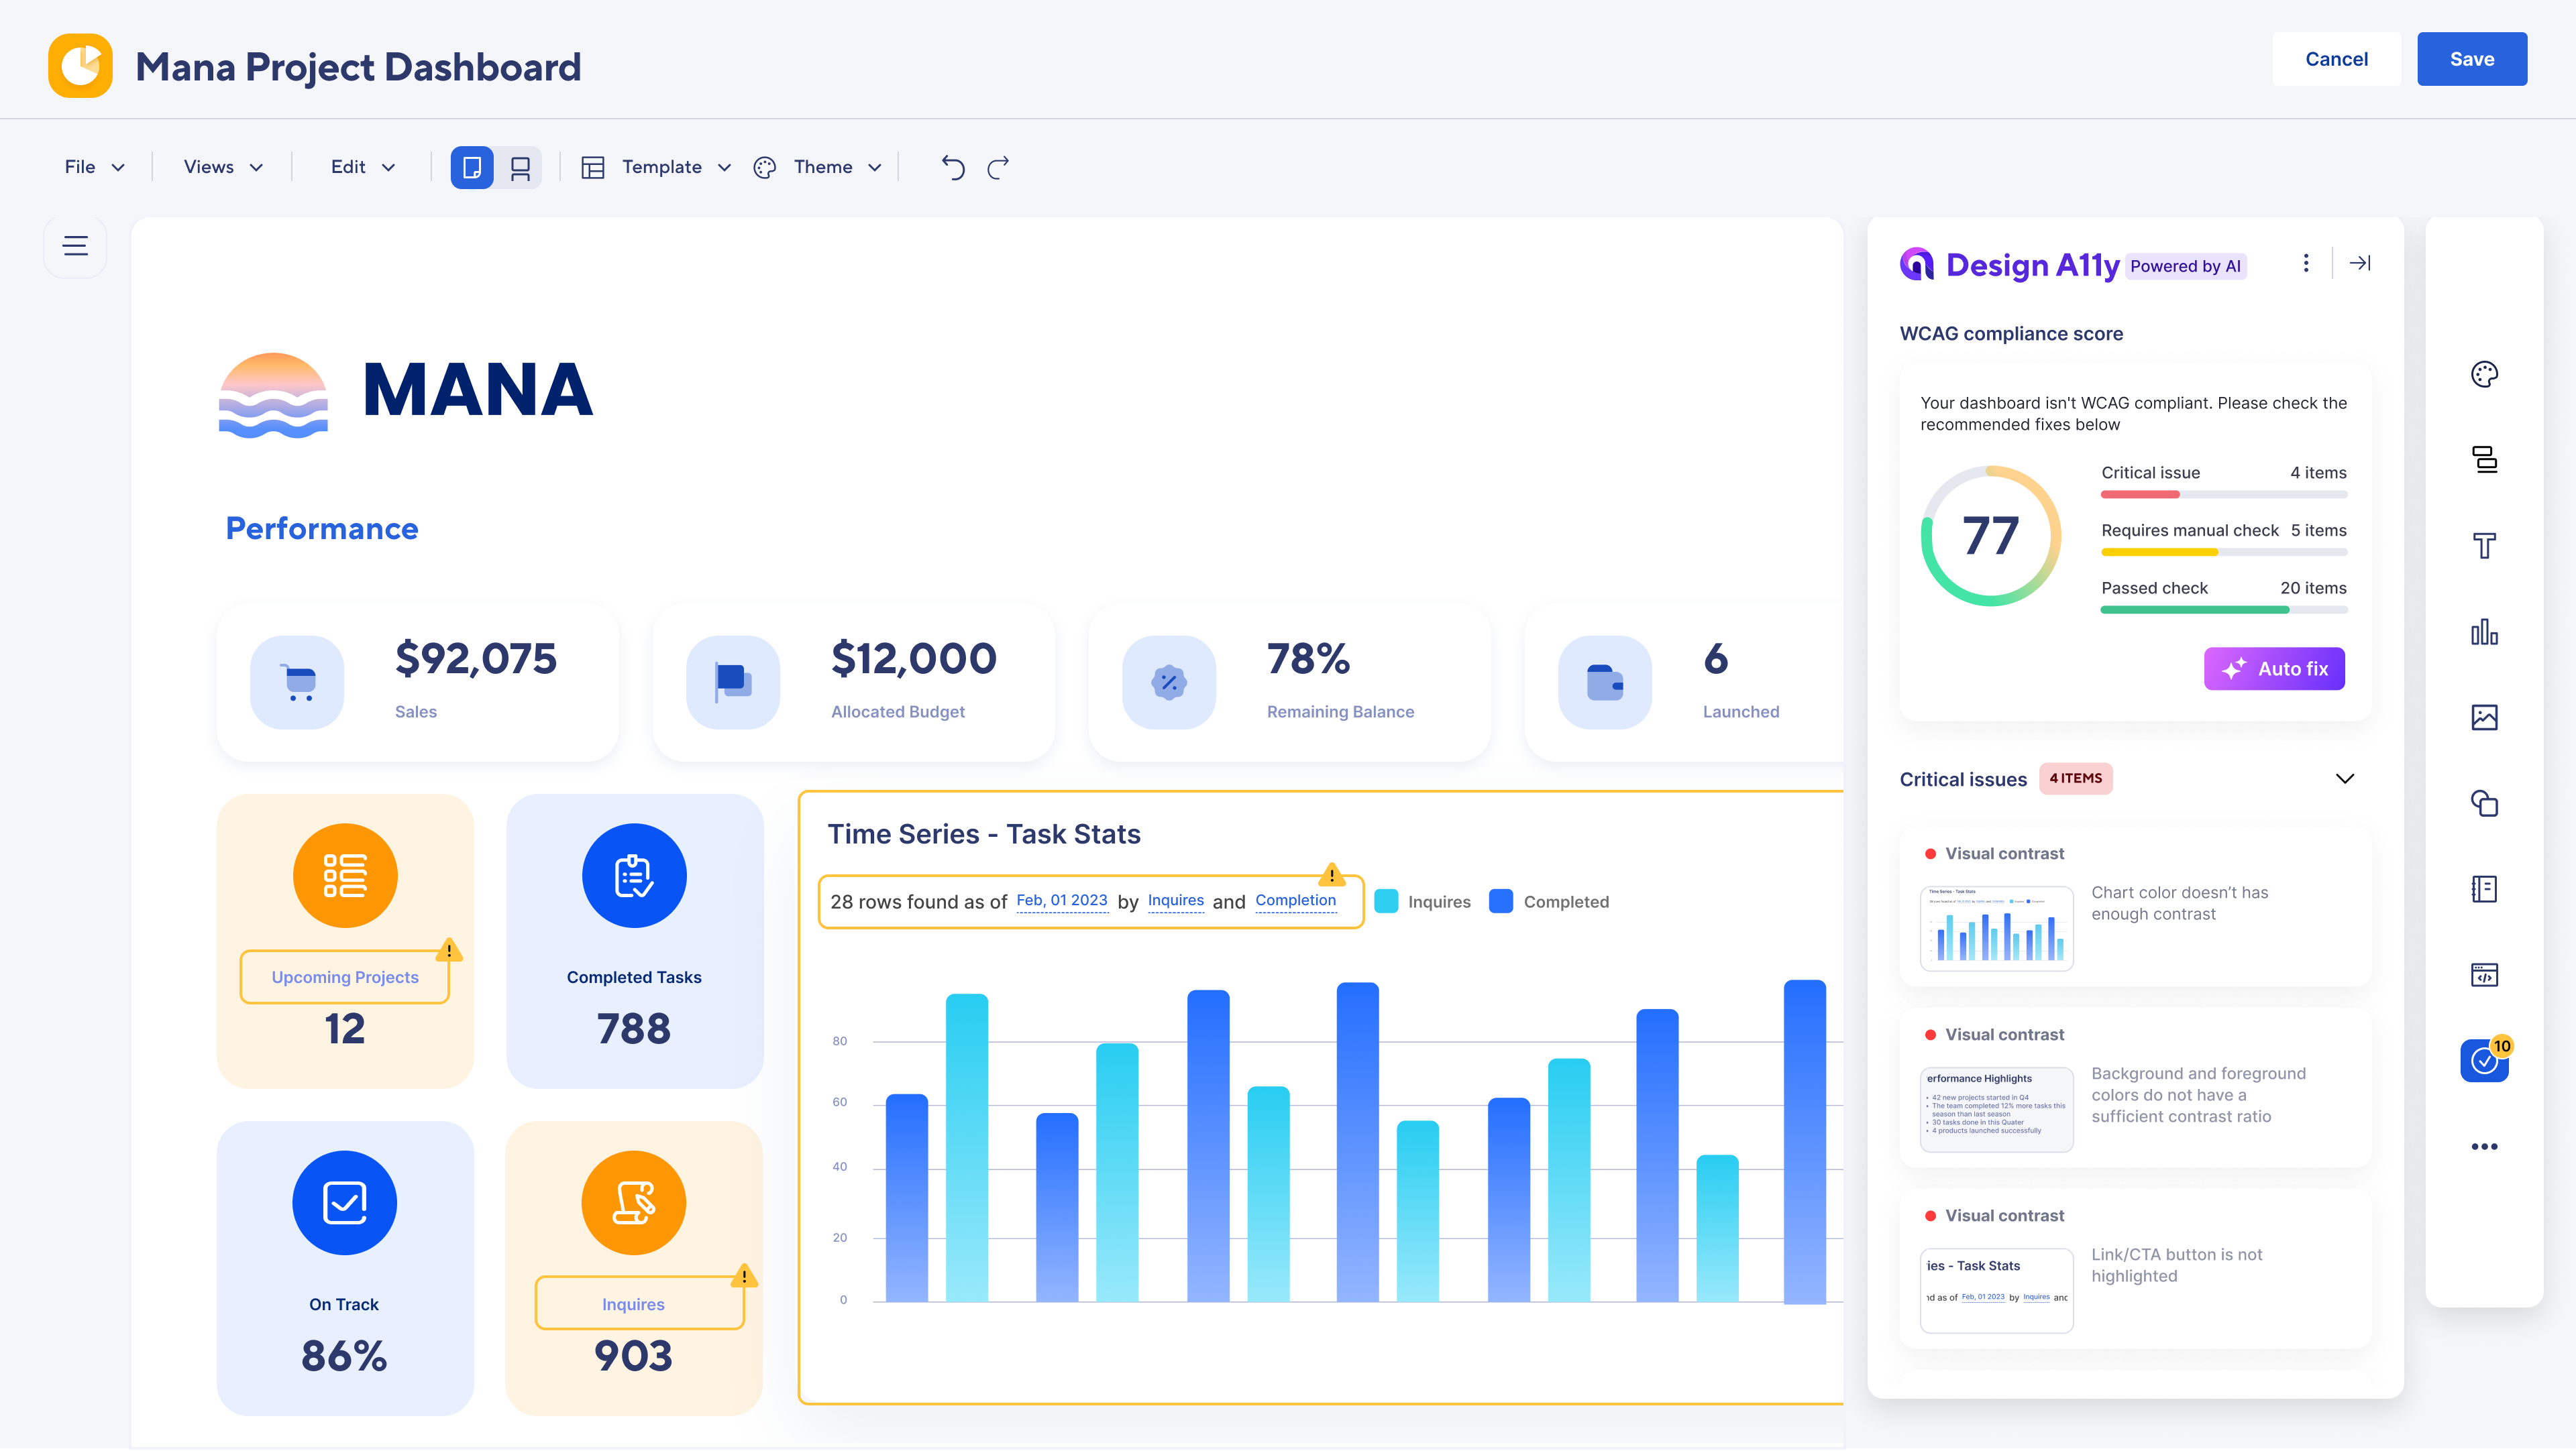Collapse the Design A11y panel
This screenshot has width=2576, height=1451.
2360,263
